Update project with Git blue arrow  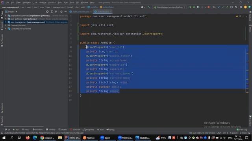(x=219, y=7)
